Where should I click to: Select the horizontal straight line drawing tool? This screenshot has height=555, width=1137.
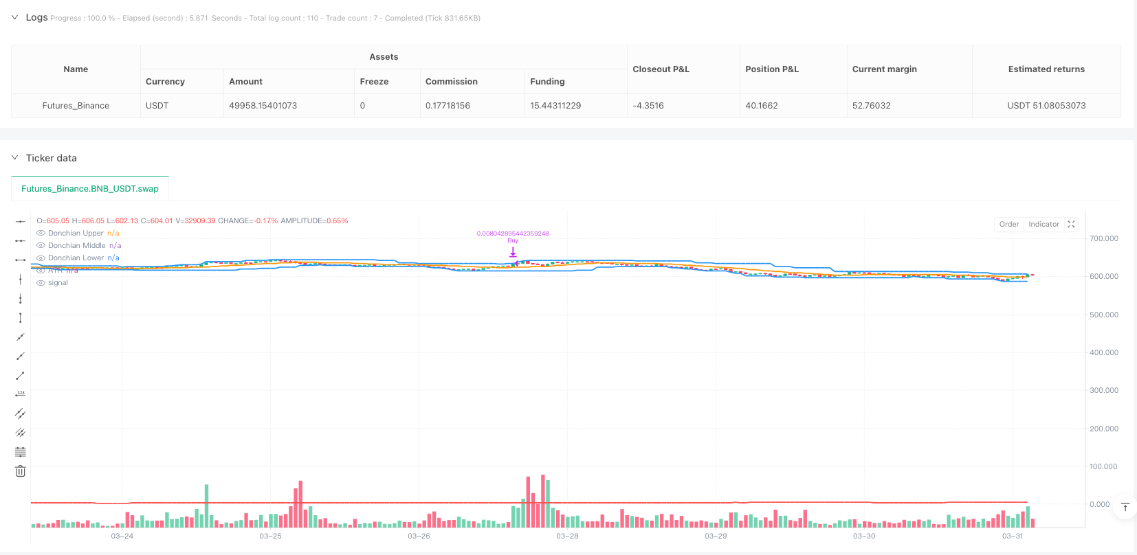pyautogui.click(x=21, y=221)
